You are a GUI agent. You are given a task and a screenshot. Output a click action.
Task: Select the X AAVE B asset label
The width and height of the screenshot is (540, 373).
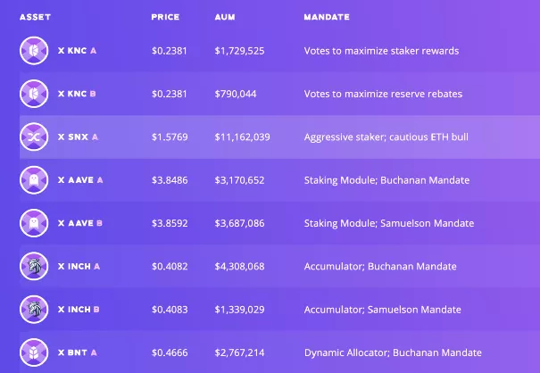coord(79,223)
